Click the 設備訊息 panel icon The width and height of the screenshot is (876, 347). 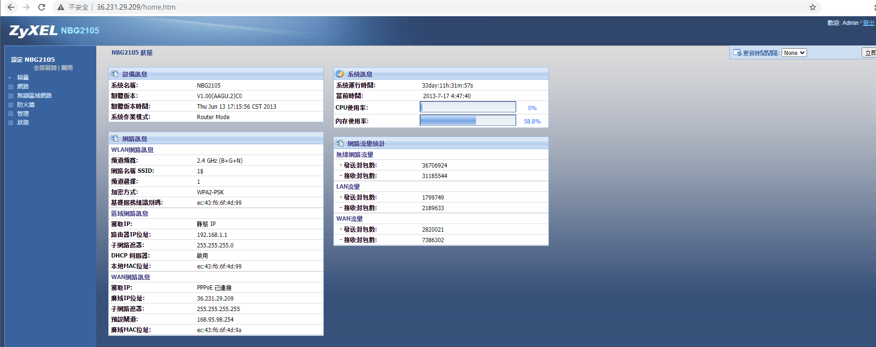coord(114,74)
